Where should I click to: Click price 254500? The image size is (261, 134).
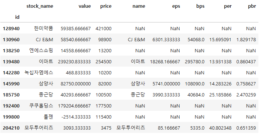click(x=104, y=62)
